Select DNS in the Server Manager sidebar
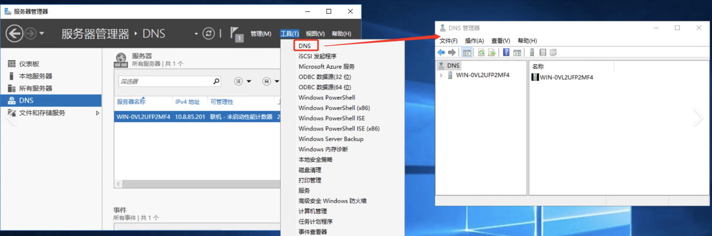This screenshot has width=712, height=236. (x=51, y=101)
